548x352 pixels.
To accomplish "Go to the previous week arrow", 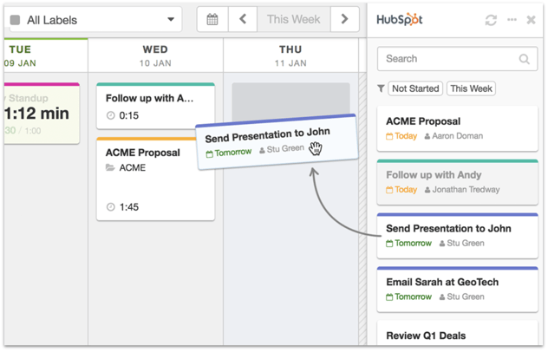I will 243,20.
